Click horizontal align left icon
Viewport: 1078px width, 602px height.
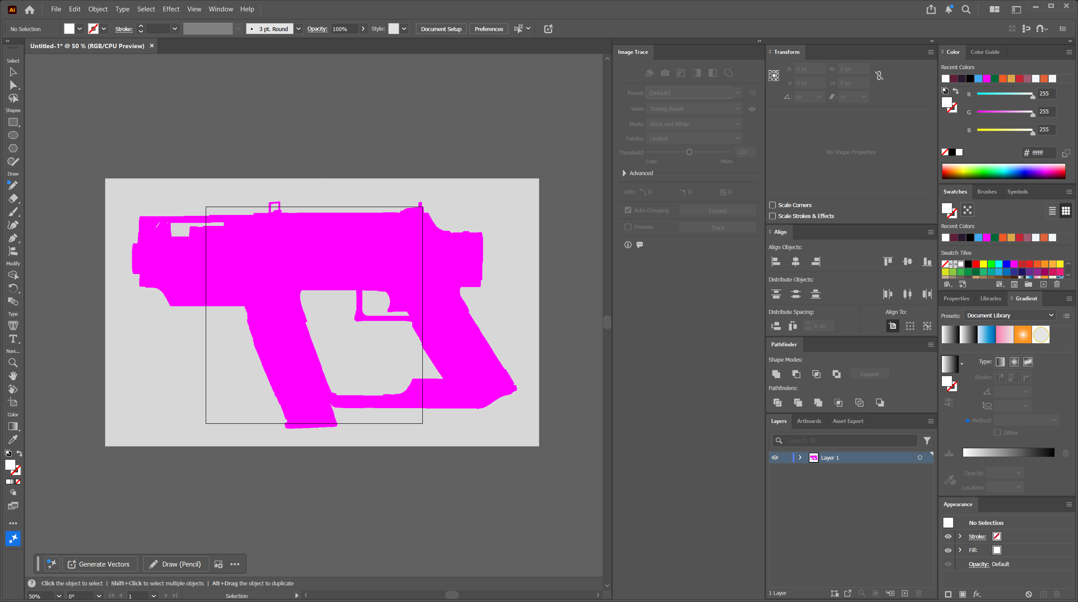coord(776,262)
